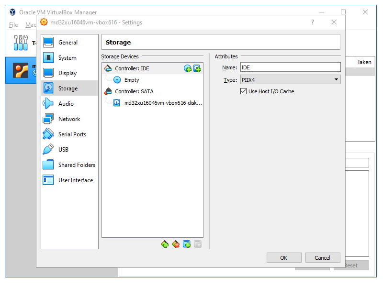Switch to the Network settings page

[x=69, y=119]
